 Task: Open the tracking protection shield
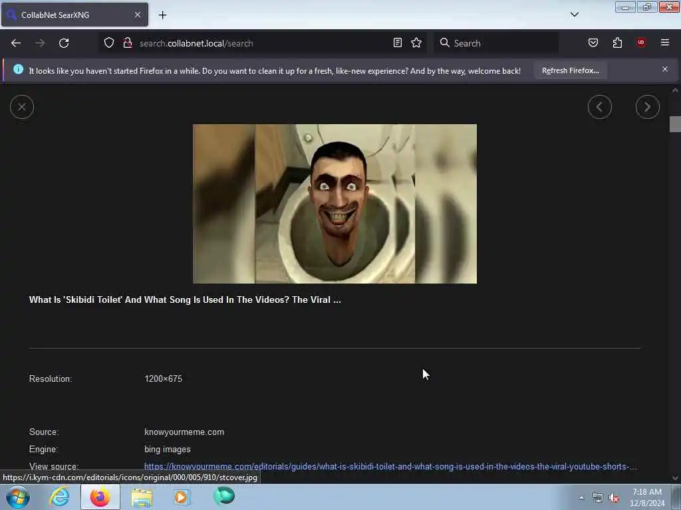pyautogui.click(x=109, y=42)
